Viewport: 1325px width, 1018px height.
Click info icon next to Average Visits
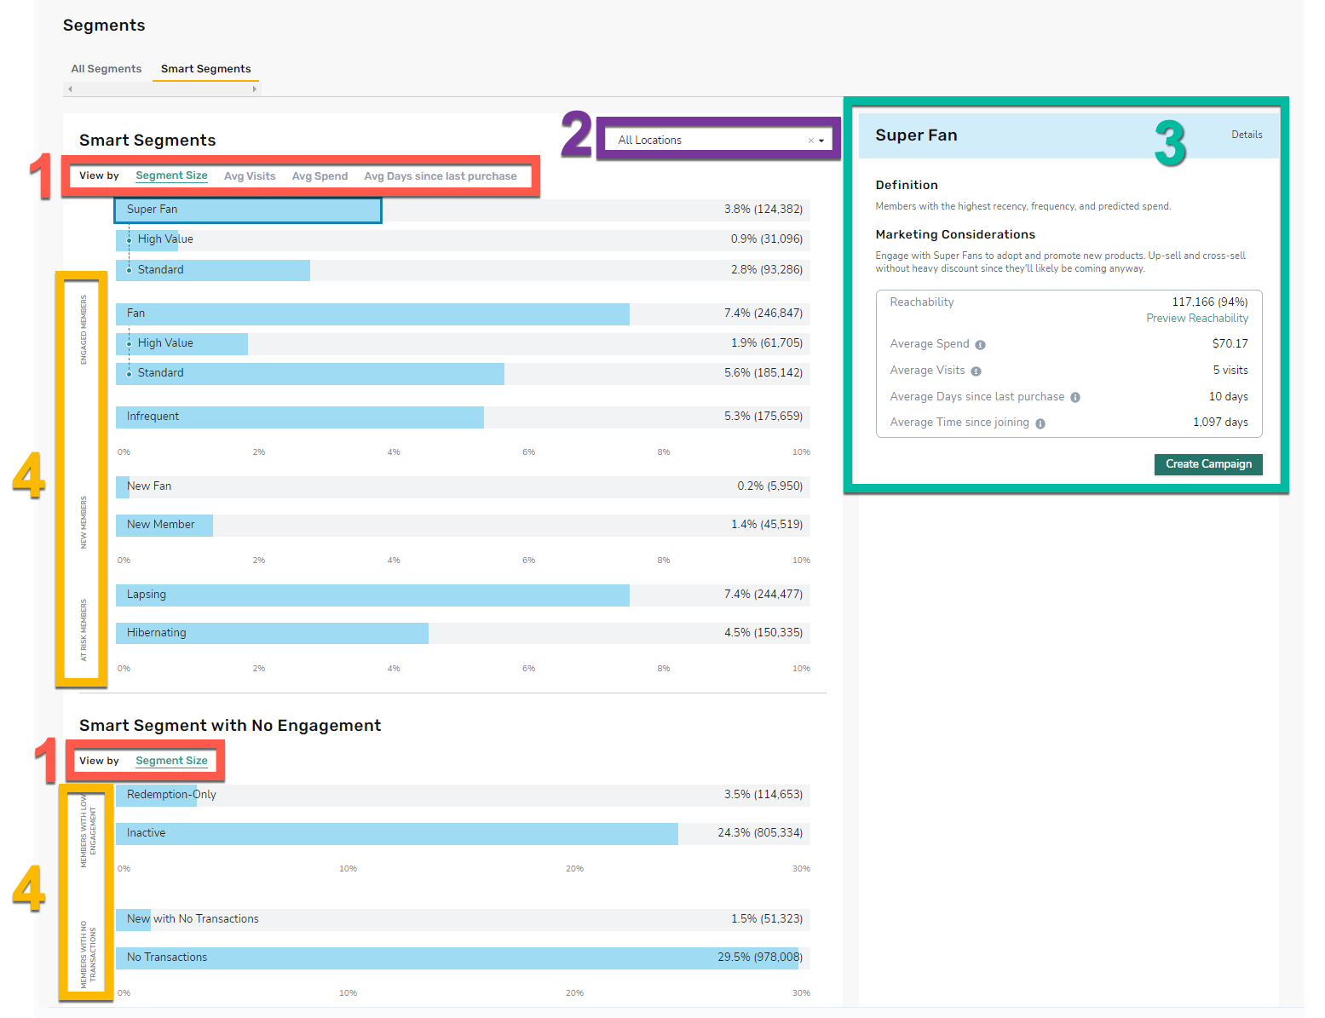976,371
